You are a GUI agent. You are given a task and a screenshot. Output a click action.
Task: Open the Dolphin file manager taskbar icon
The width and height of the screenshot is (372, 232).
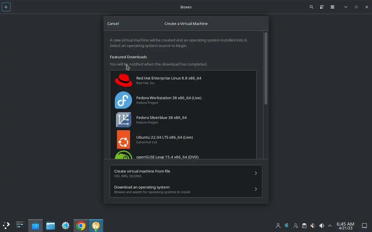click(x=51, y=225)
